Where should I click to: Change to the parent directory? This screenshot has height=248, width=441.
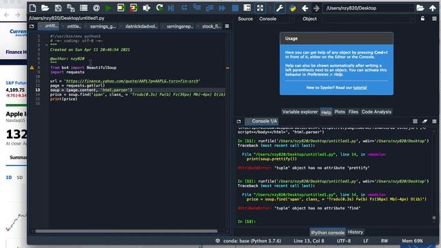pyautogui.click(x=433, y=8)
